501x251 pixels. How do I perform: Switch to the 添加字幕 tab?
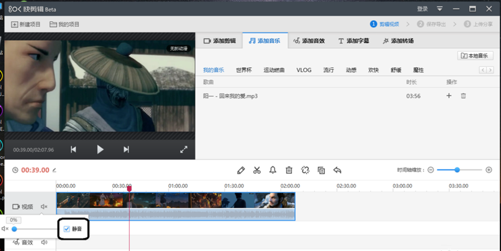pos(353,41)
